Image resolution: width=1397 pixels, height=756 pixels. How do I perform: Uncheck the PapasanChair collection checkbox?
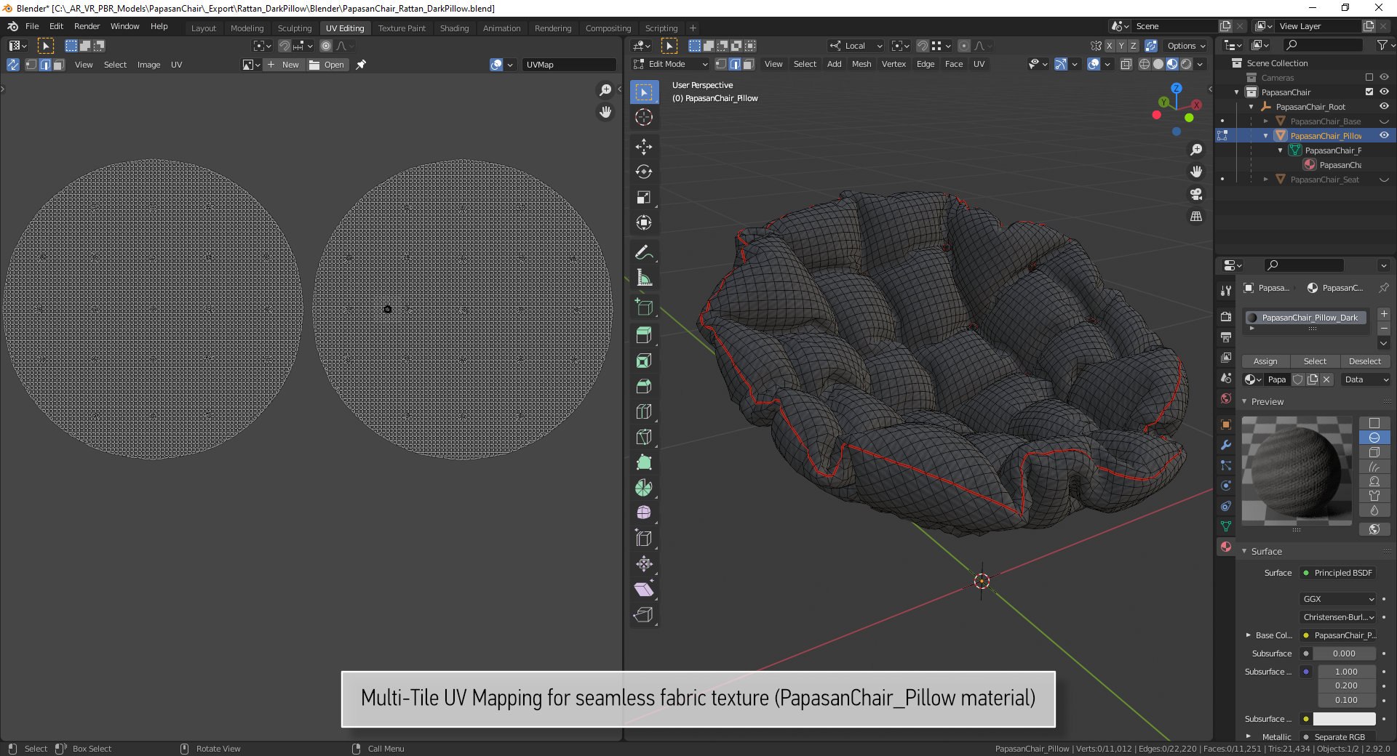pos(1369,92)
